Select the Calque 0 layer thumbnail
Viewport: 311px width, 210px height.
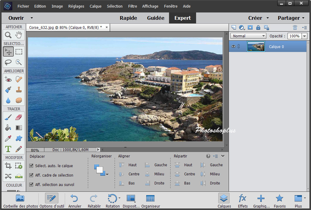pyautogui.click(x=256, y=46)
